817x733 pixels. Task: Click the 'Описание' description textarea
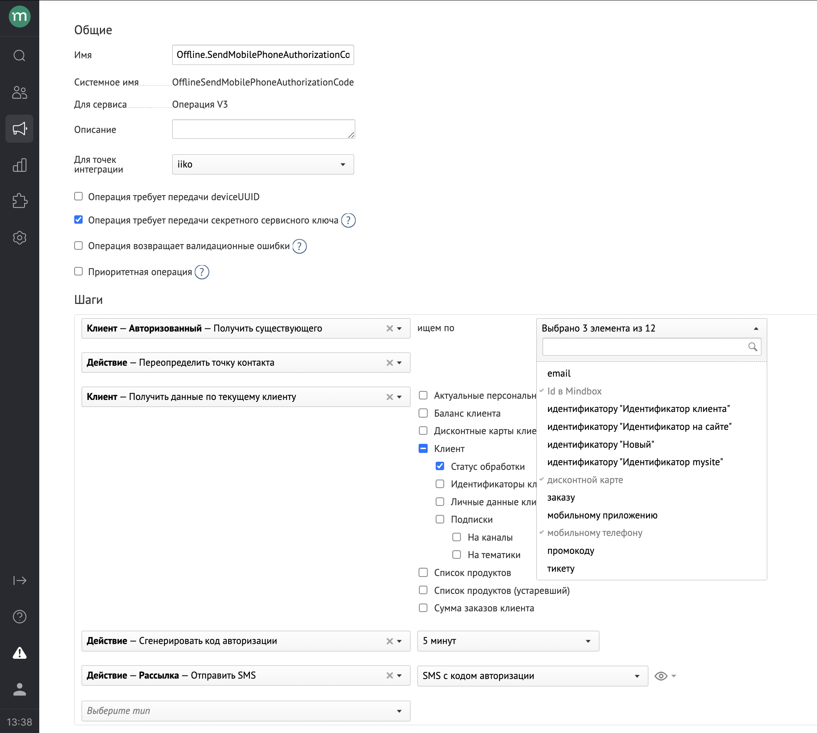pos(264,129)
